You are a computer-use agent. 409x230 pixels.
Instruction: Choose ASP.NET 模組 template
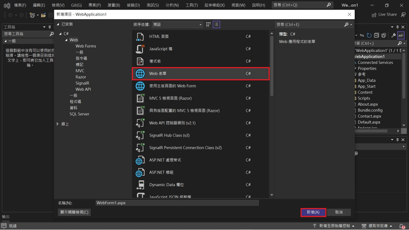click(201, 172)
